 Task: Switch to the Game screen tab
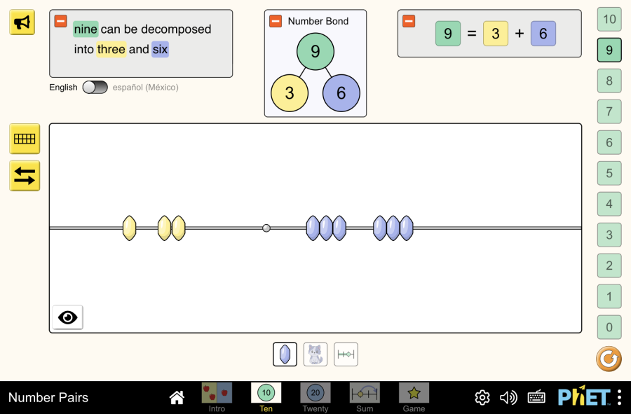pos(414,396)
